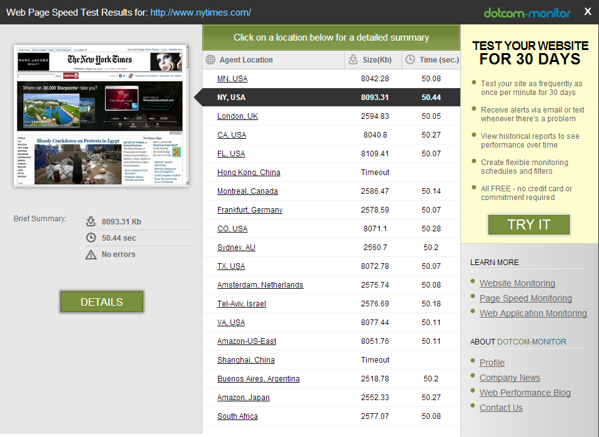Select the Buenos Aires, Argentina location
The height and width of the screenshot is (437, 599).
(x=258, y=379)
